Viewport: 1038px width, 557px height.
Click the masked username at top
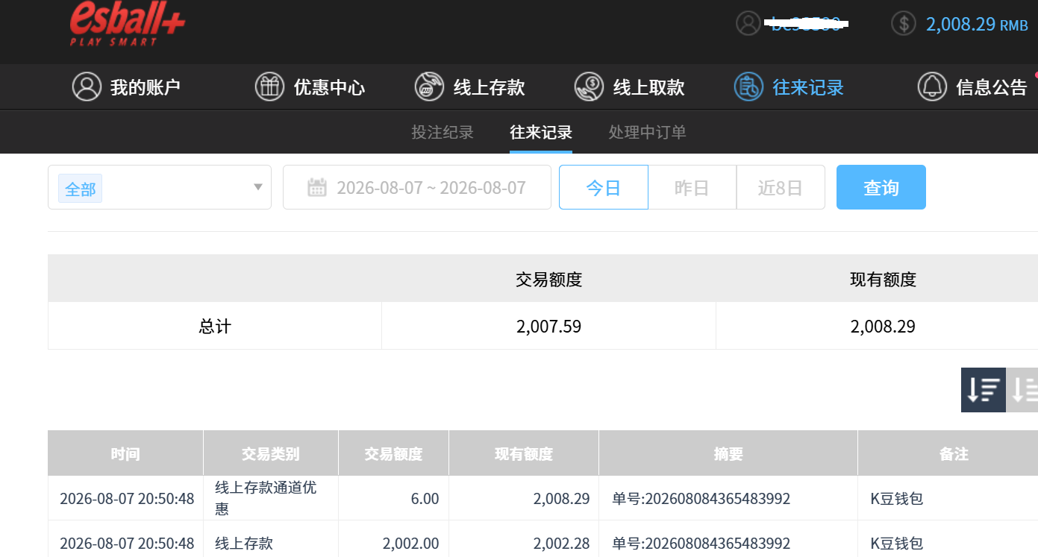tap(807, 24)
